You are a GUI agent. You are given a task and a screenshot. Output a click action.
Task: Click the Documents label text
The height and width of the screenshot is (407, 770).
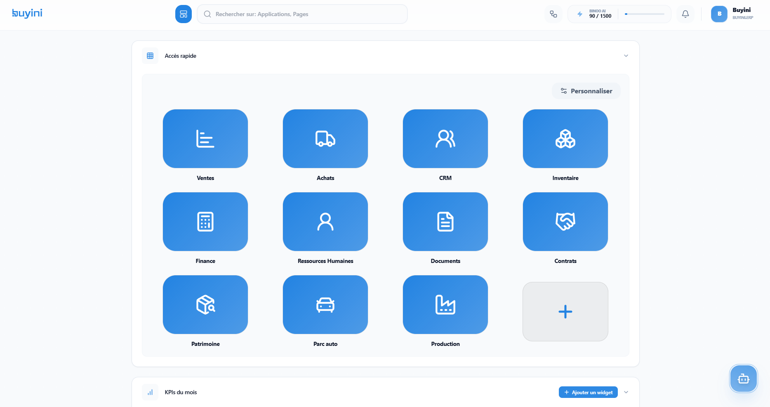[x=445, y=261]
